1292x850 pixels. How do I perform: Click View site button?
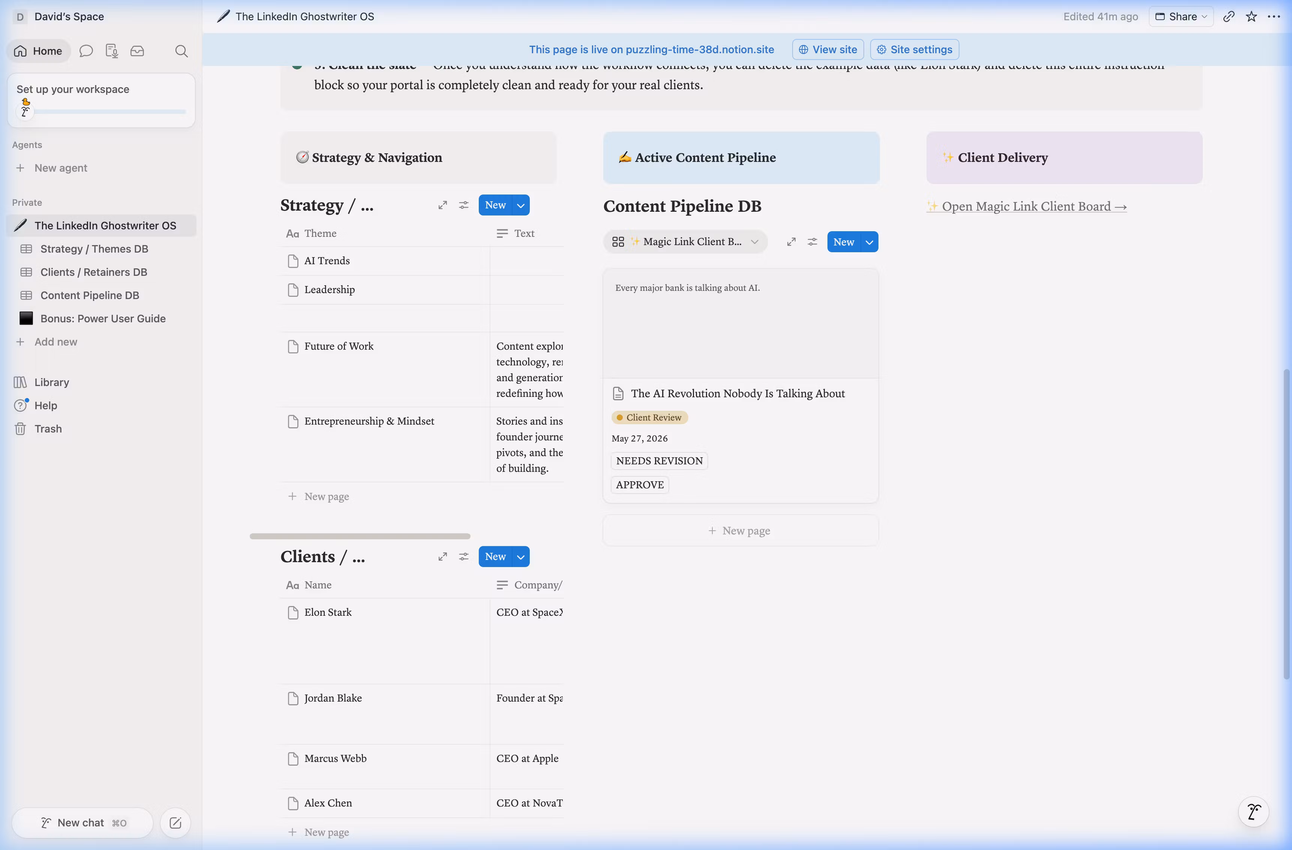tap(827, 49)
